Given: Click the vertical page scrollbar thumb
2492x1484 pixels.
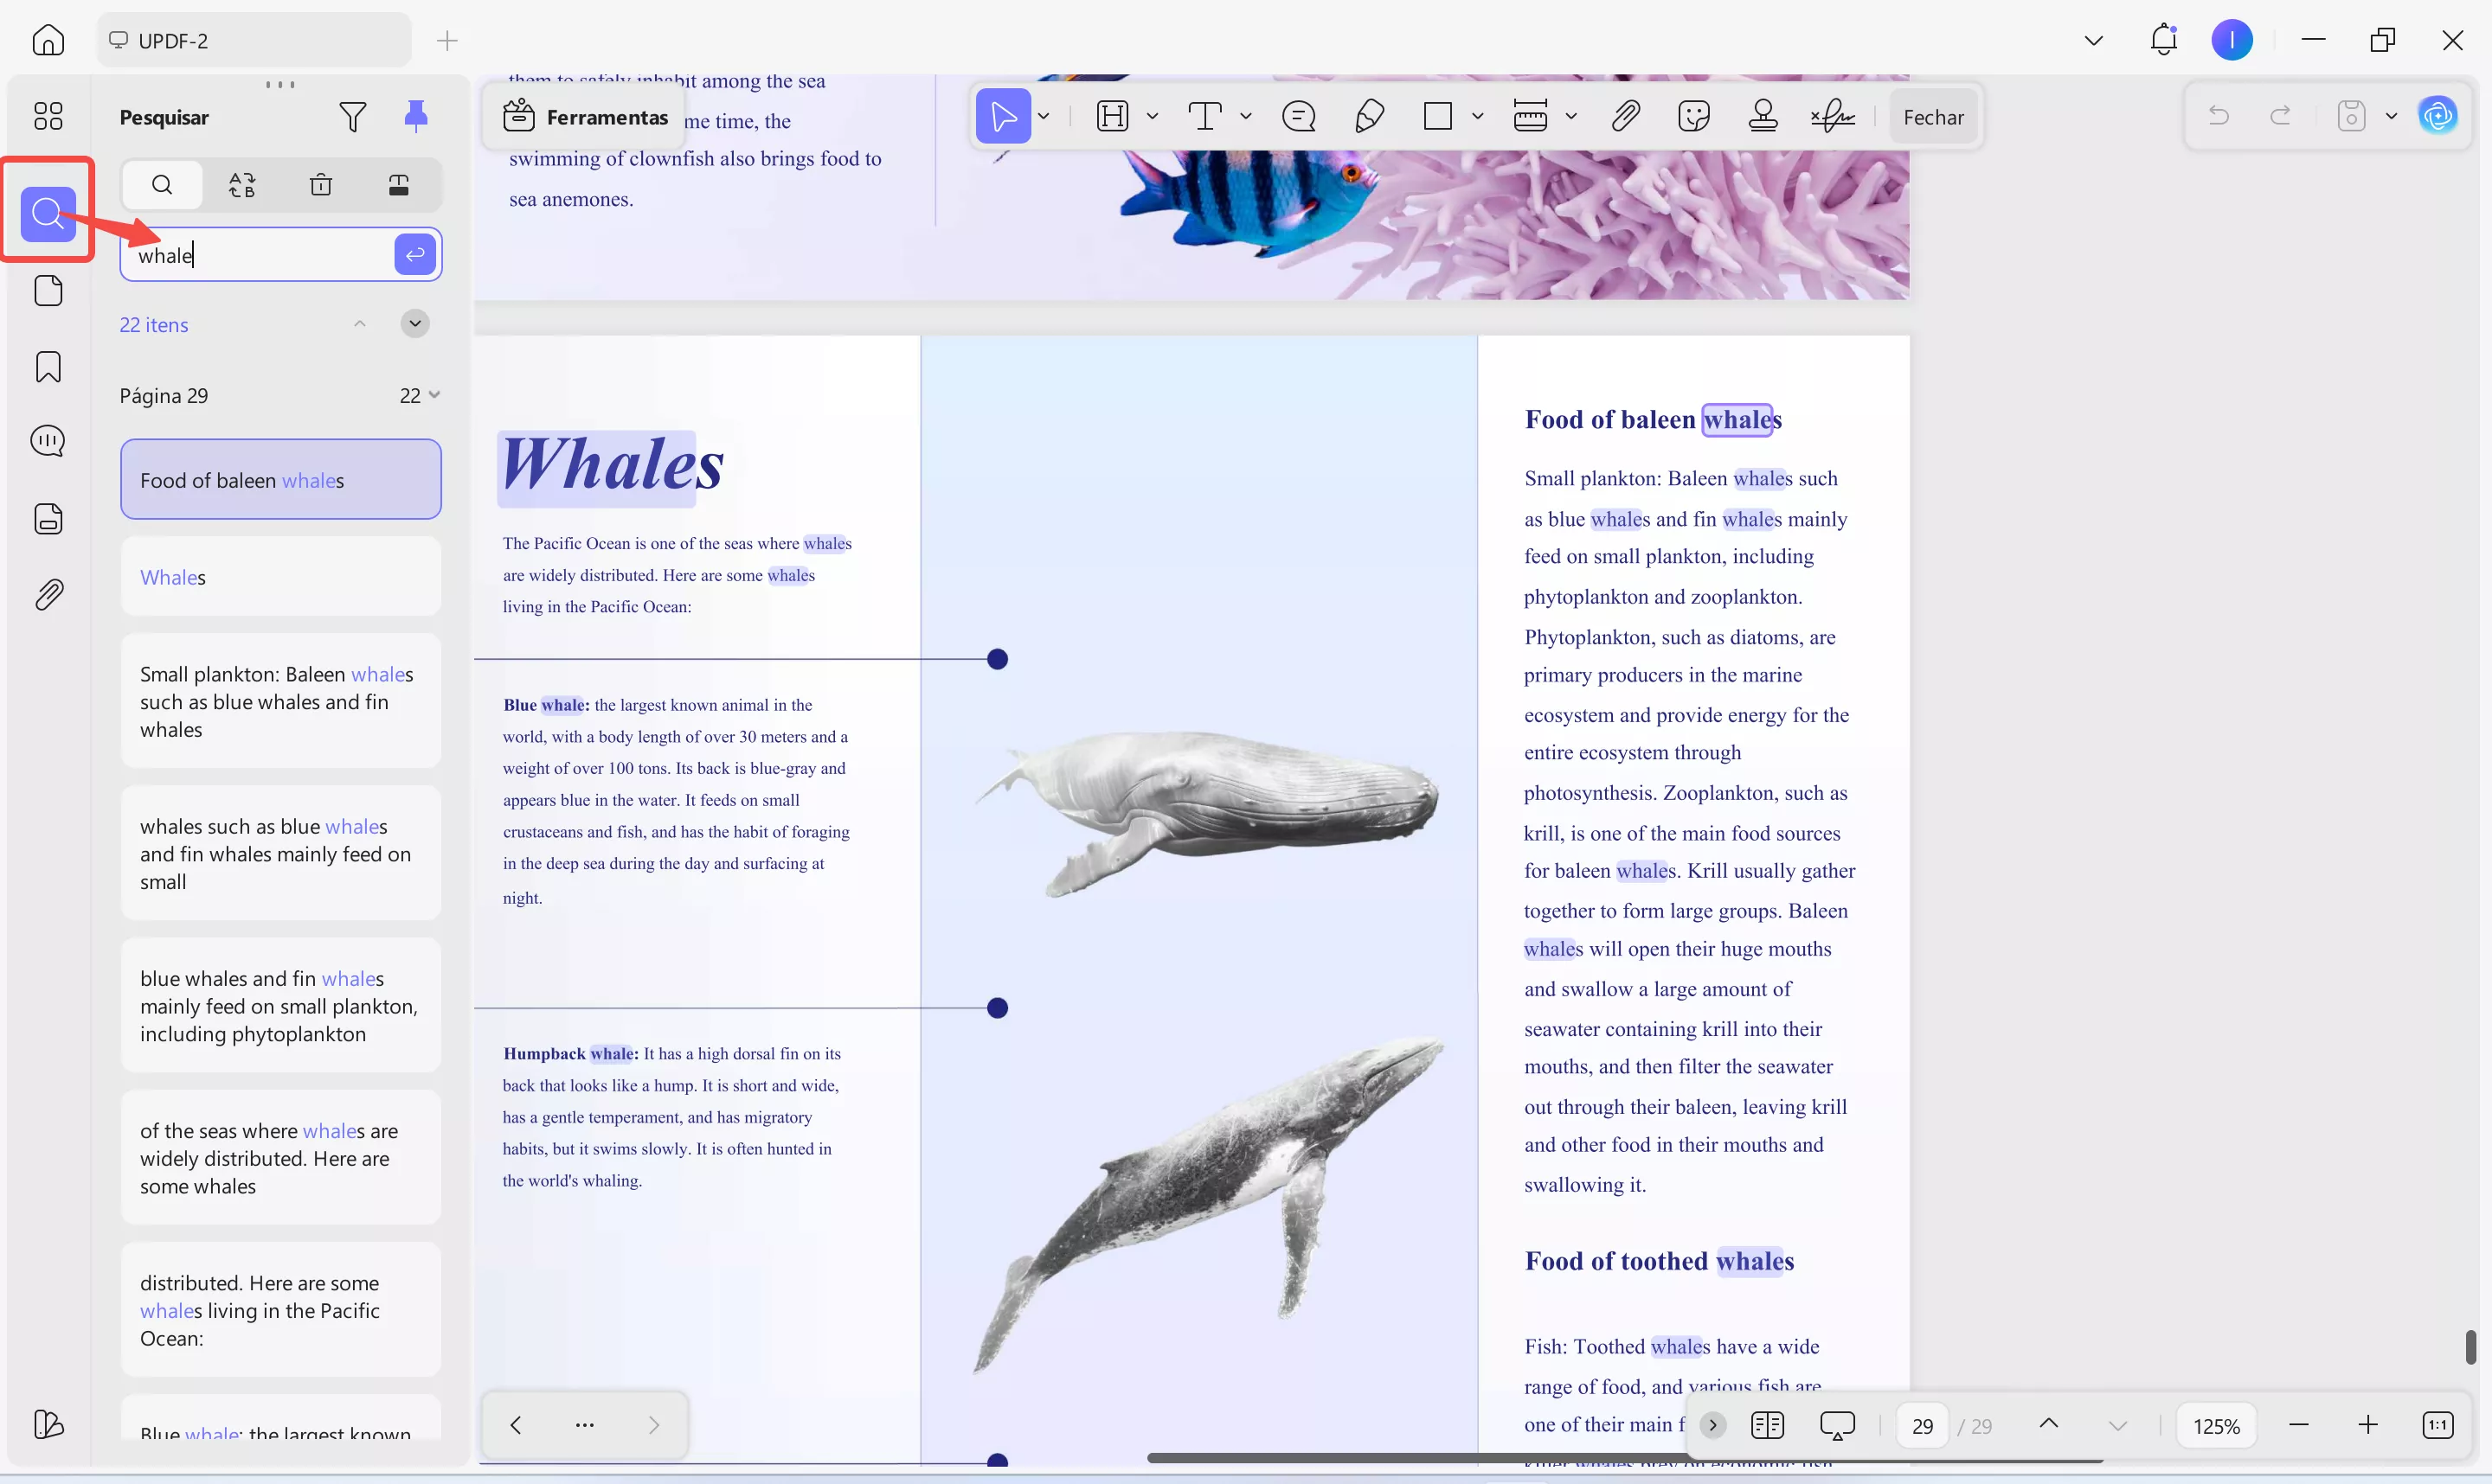Looking at the screenshot, I should pyautogui.click(x=2470, y=1347).
